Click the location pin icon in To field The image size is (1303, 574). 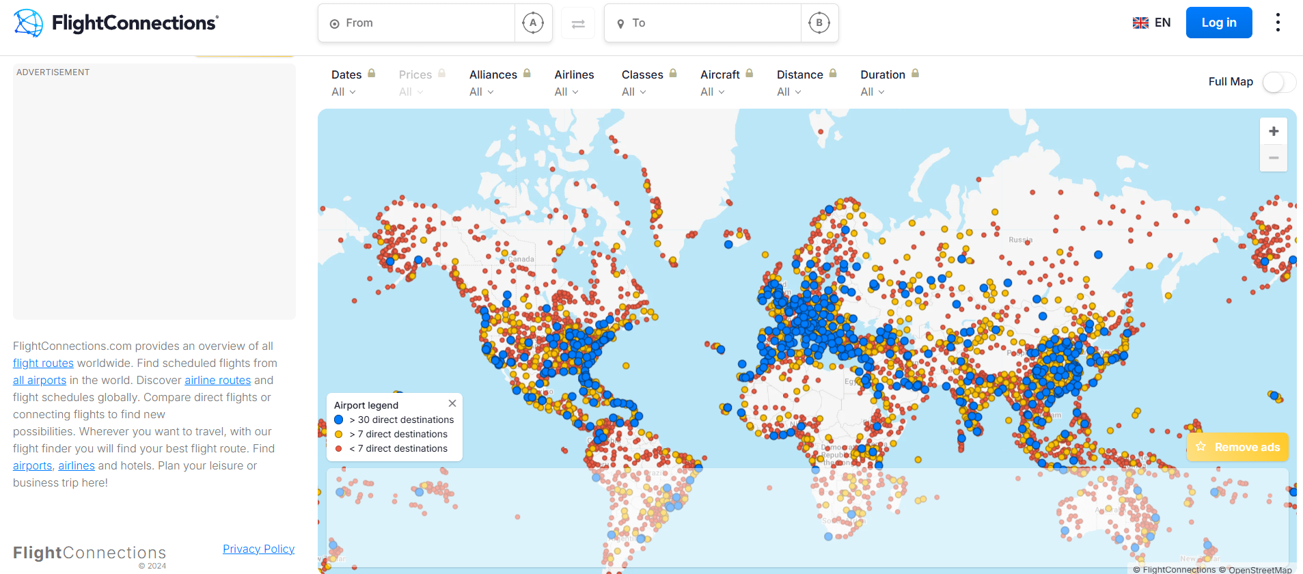click(620, 24)
